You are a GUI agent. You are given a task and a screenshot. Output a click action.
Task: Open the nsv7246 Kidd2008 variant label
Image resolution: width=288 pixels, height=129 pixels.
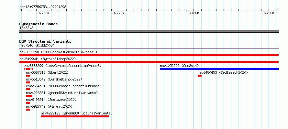coord(37,45)
